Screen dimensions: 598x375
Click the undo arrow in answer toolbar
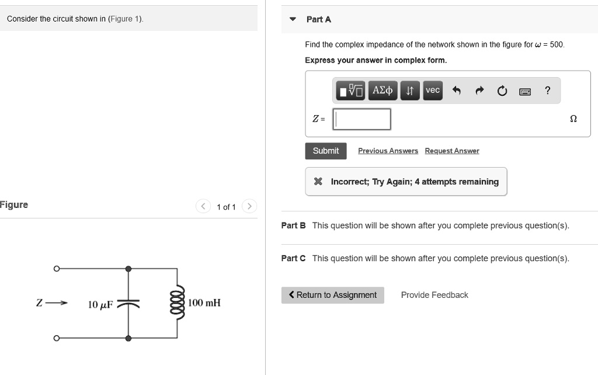click(458, 91)
